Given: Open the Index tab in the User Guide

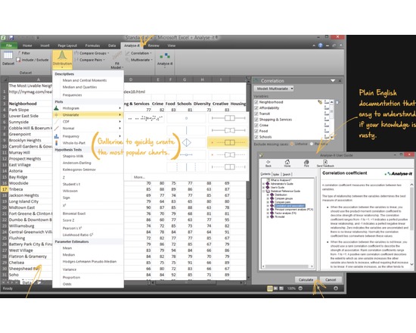Looking at the screenshot, I should (x=276, y=174).
